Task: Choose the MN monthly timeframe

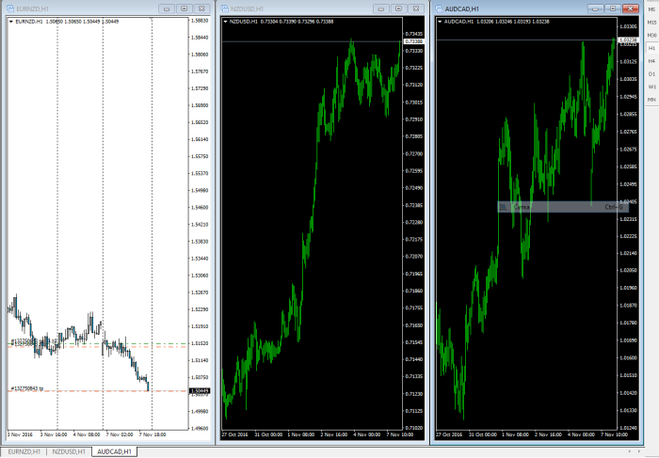Action: tap(651, 100)
